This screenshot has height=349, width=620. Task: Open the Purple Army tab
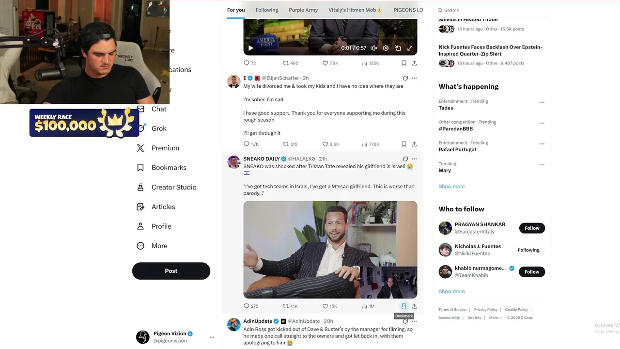pos(303,10)
